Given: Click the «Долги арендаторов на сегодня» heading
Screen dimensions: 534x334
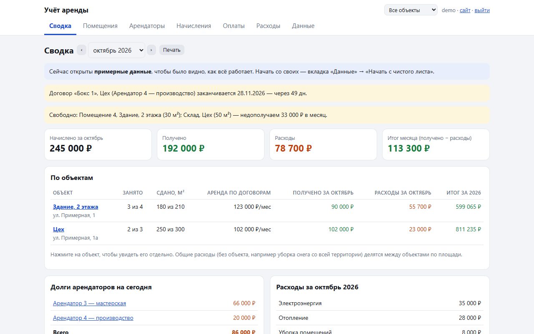Looking at the screenshot, I should (x=101, y=287).
